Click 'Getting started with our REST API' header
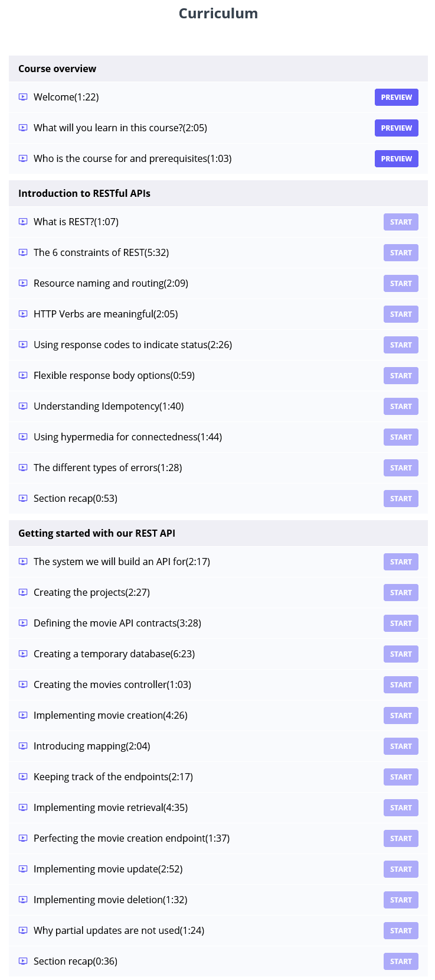This screenshot has width=435, height=980. tap(97, 533)
